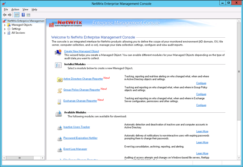Click Learn More for Inactive Users Tracker
Viewport: 243px width, 167px height.
[x=202, y=131]
